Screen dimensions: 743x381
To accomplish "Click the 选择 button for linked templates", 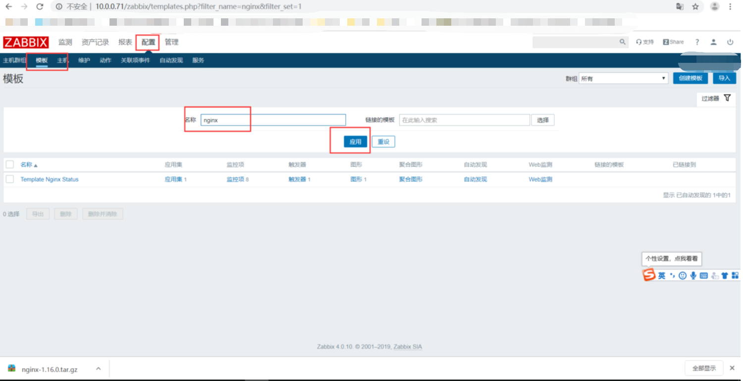I will tap(543, 120).
